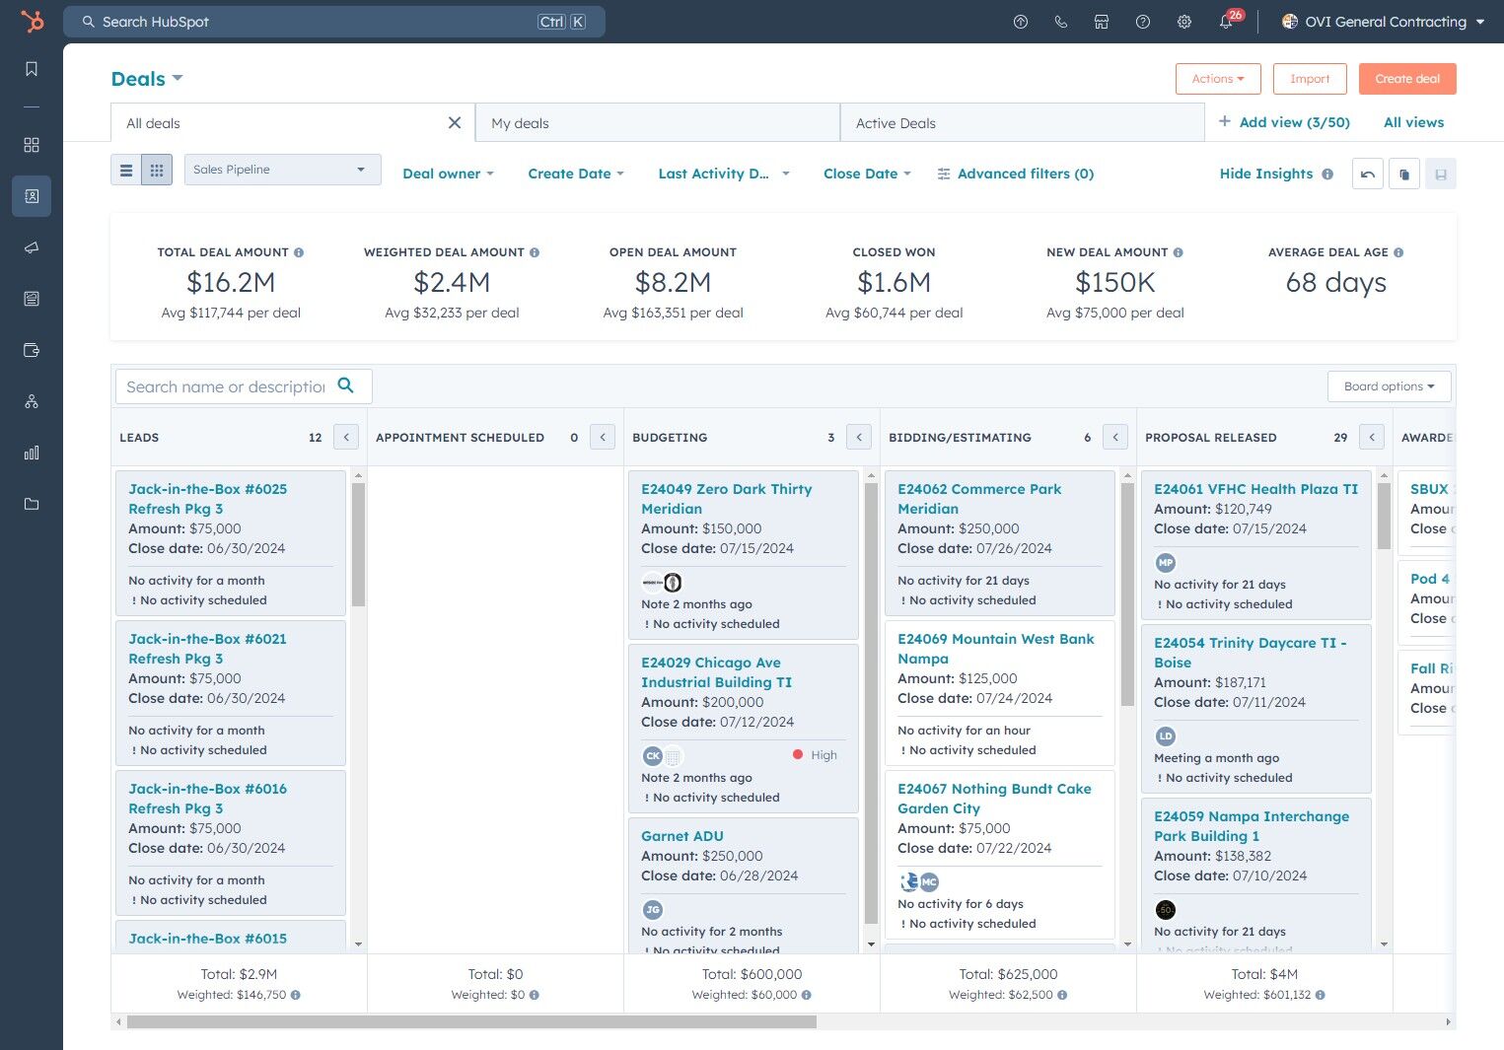Open the Deals object switcher dropdown
1504x1050 pixels.
(147, 79)
